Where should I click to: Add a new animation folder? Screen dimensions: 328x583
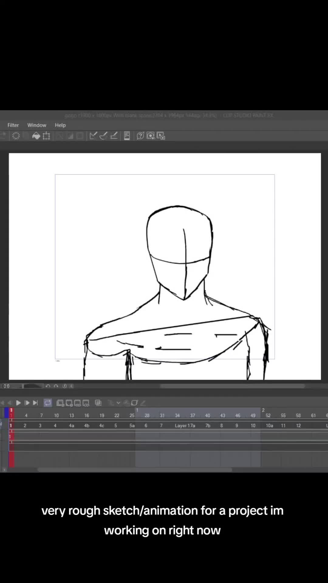tap(60, 403)
